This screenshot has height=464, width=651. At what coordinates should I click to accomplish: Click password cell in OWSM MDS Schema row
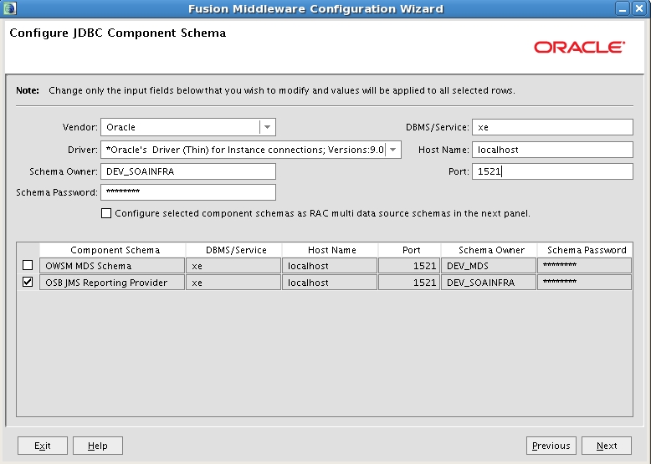[585, 265]
